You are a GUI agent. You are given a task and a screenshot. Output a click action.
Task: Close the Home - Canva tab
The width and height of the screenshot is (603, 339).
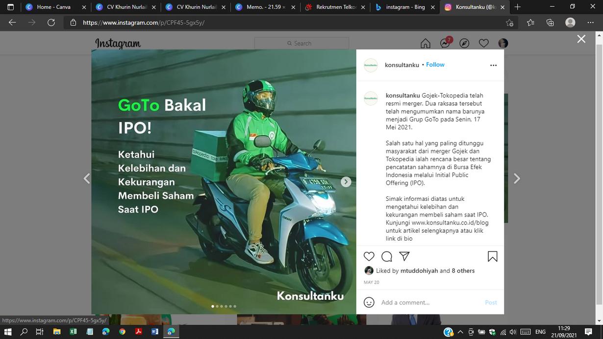[83, 7]
